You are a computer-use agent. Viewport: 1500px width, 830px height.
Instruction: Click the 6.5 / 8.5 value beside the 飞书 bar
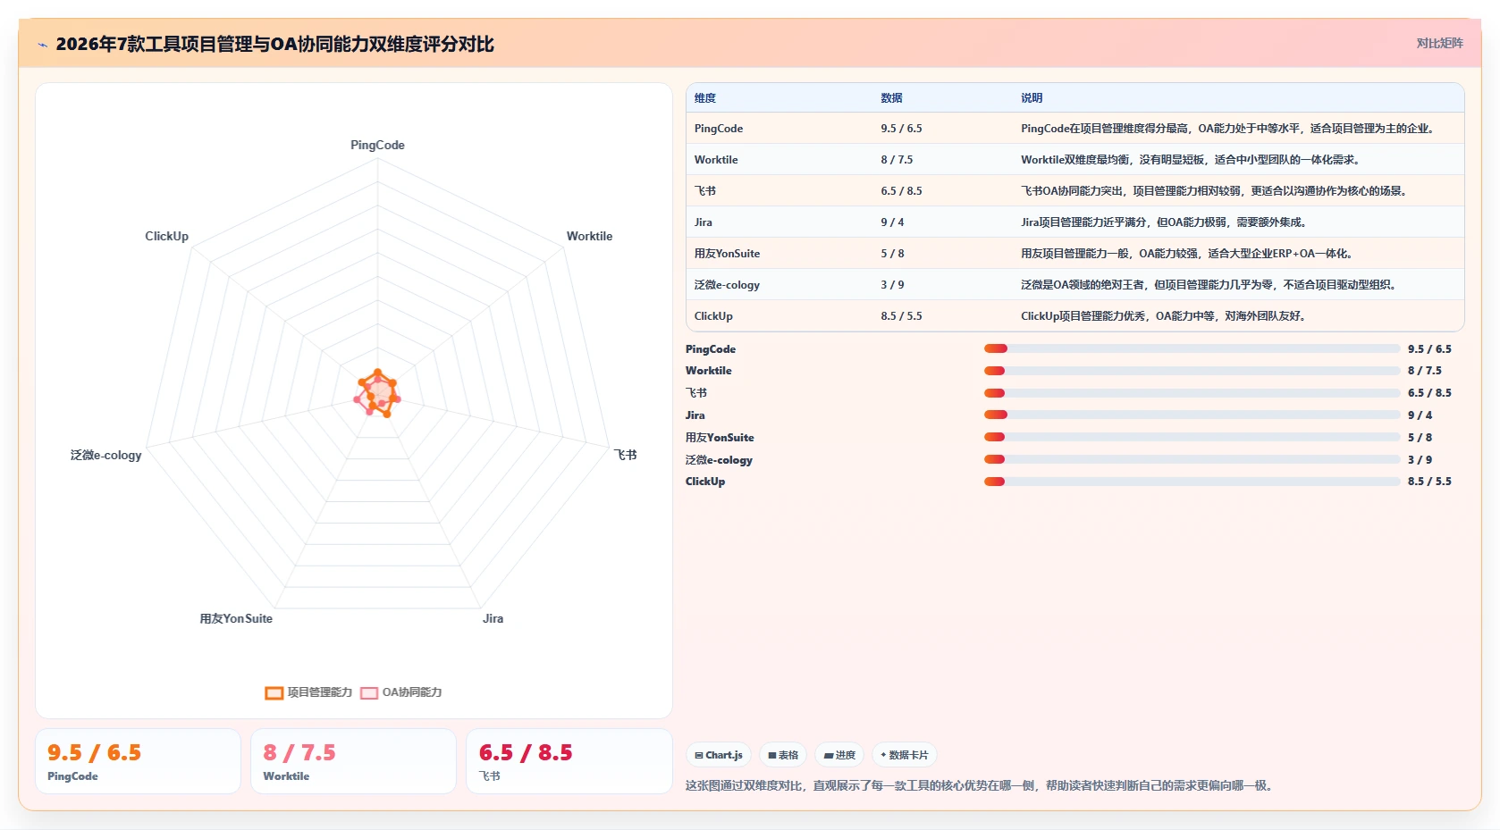tap(1429, 393)
